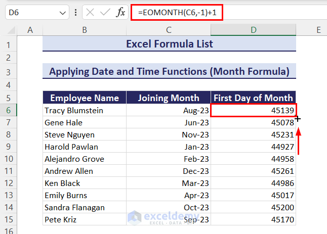Click cell D6 containing 45139
Screen dimensions: 327x234
(x=253, y=110)
